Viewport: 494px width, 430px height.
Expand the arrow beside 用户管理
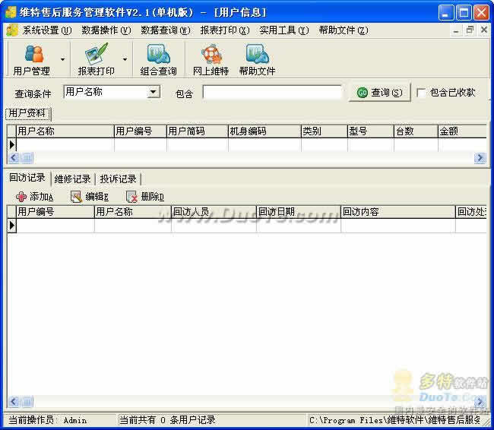[62, 59]
